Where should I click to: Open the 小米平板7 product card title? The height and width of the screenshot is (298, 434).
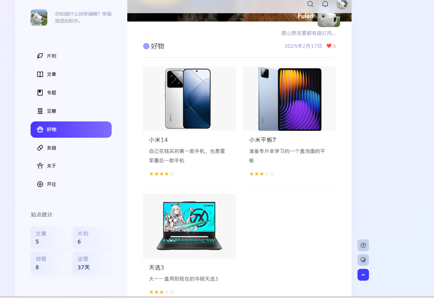click(263, 140)
